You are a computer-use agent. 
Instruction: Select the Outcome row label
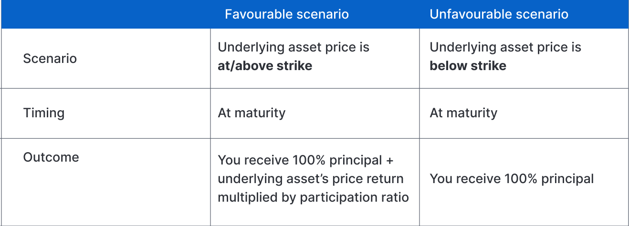[x=51, y=157]
